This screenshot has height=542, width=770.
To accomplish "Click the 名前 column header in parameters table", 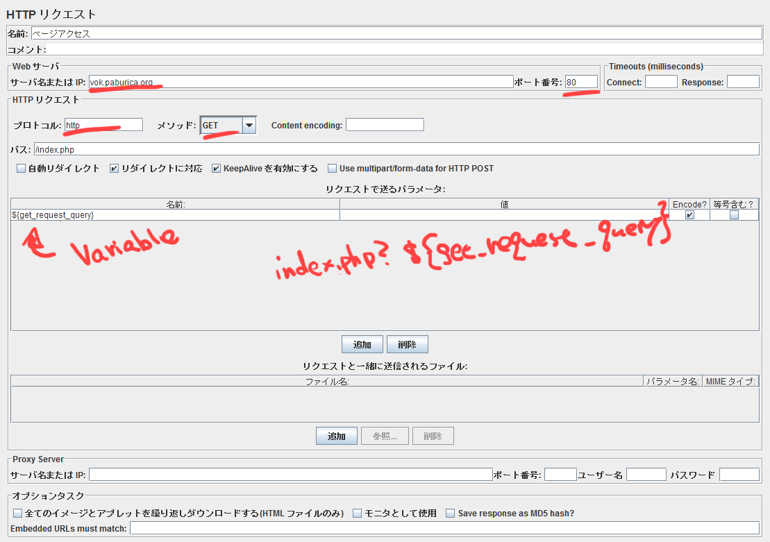I will point(175,204).
